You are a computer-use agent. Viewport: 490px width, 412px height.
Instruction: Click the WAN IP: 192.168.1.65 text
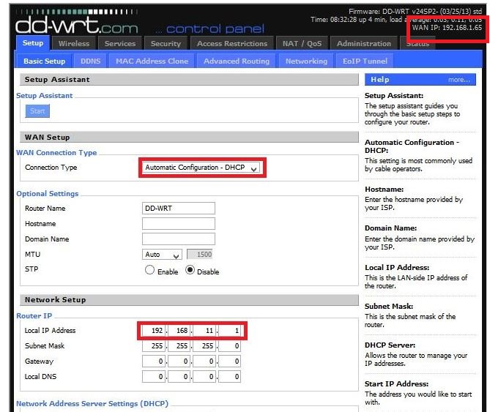point(447,28)
